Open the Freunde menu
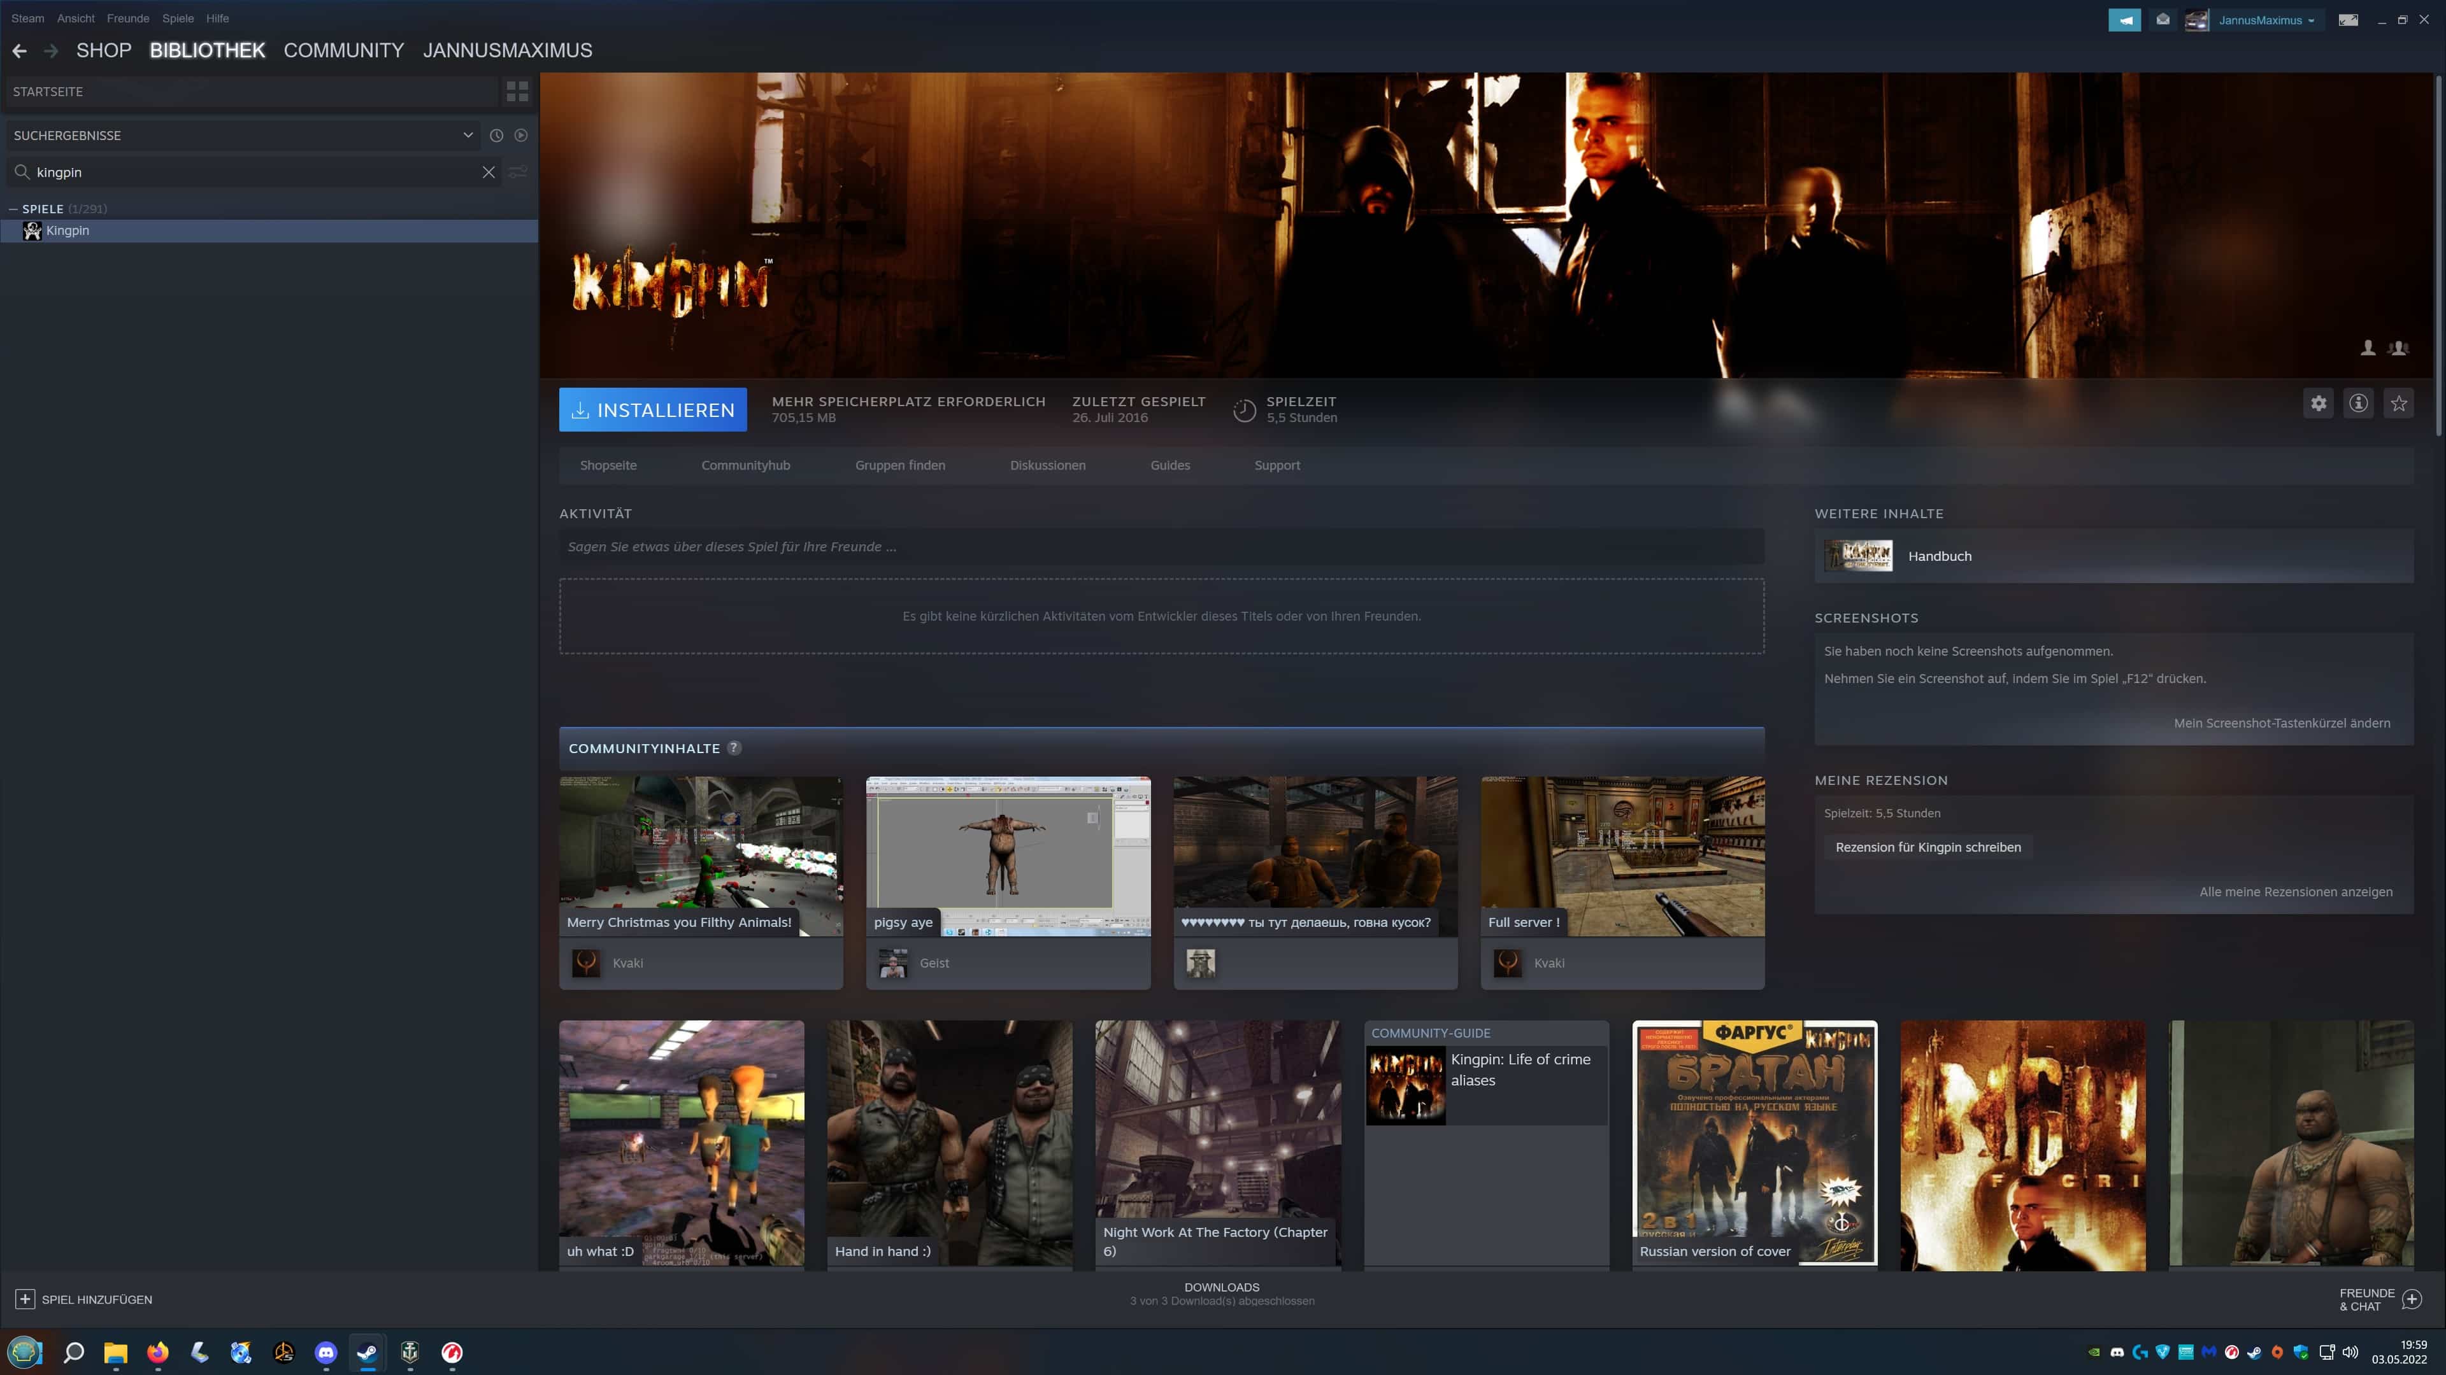 tap(128, 18)
